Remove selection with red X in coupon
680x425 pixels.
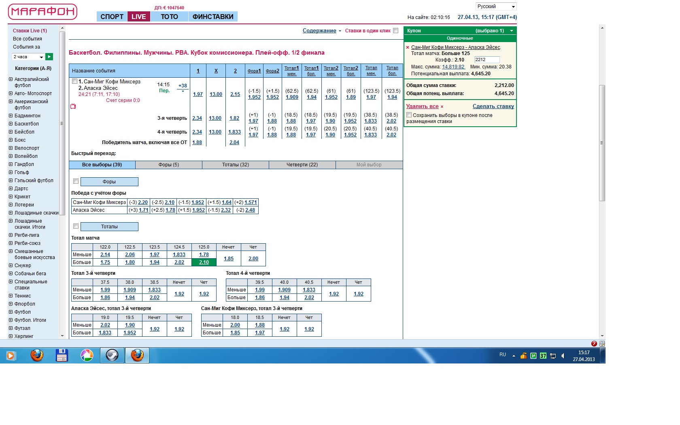click(x=408, y=47)
